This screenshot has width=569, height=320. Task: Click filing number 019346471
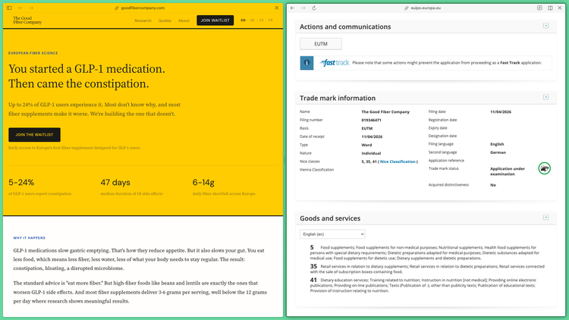click(371, 120)
